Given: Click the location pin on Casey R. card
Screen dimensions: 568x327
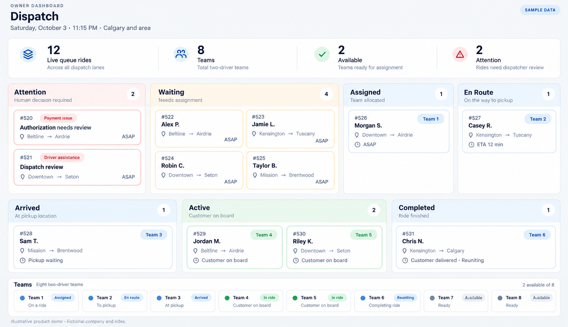Looking at the screenshot, I should pos(471,135).
